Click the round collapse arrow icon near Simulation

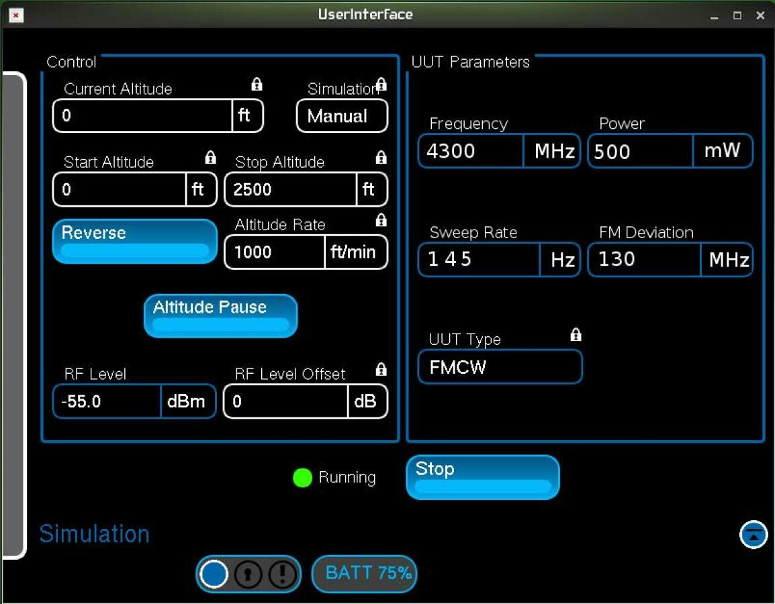pyautogui.click(x=754, y=534)
